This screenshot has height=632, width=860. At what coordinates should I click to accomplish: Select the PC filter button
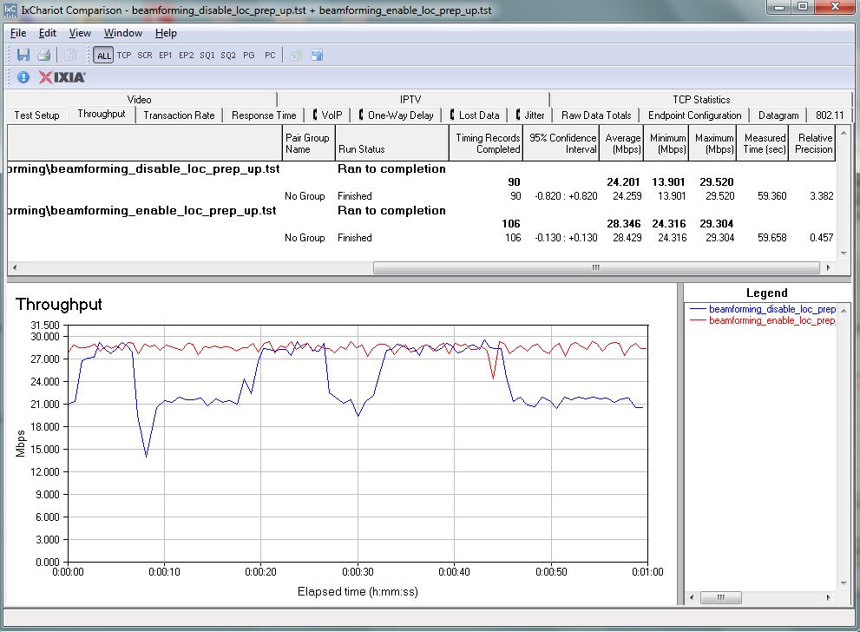(x=269, y=55)
